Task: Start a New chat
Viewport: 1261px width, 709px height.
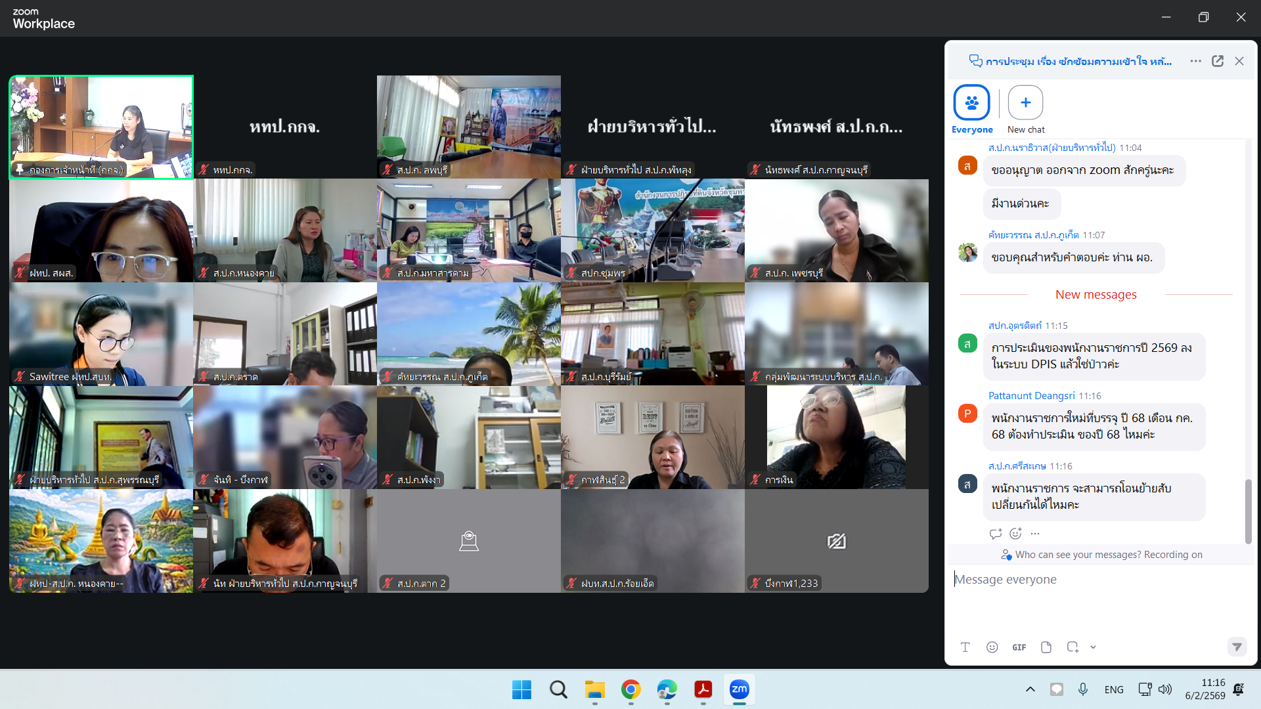Action: coord(1025,103)
